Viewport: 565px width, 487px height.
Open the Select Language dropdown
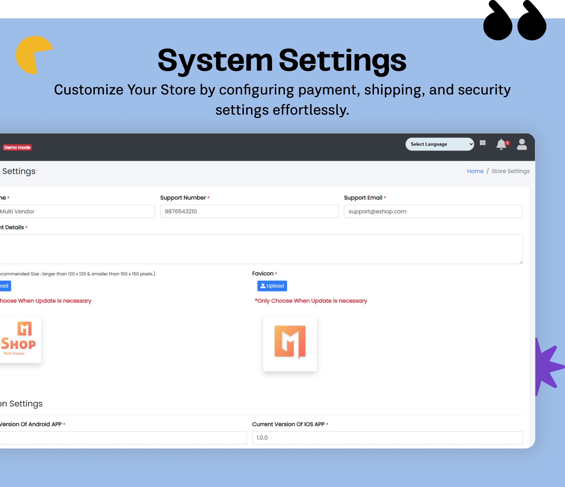[439, 144]
